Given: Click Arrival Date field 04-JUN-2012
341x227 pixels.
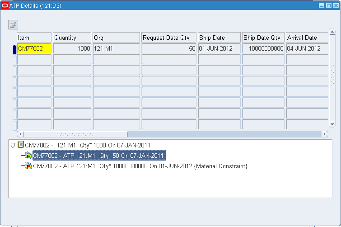Looking at the screenshot, I should click(x=307, y=48).
